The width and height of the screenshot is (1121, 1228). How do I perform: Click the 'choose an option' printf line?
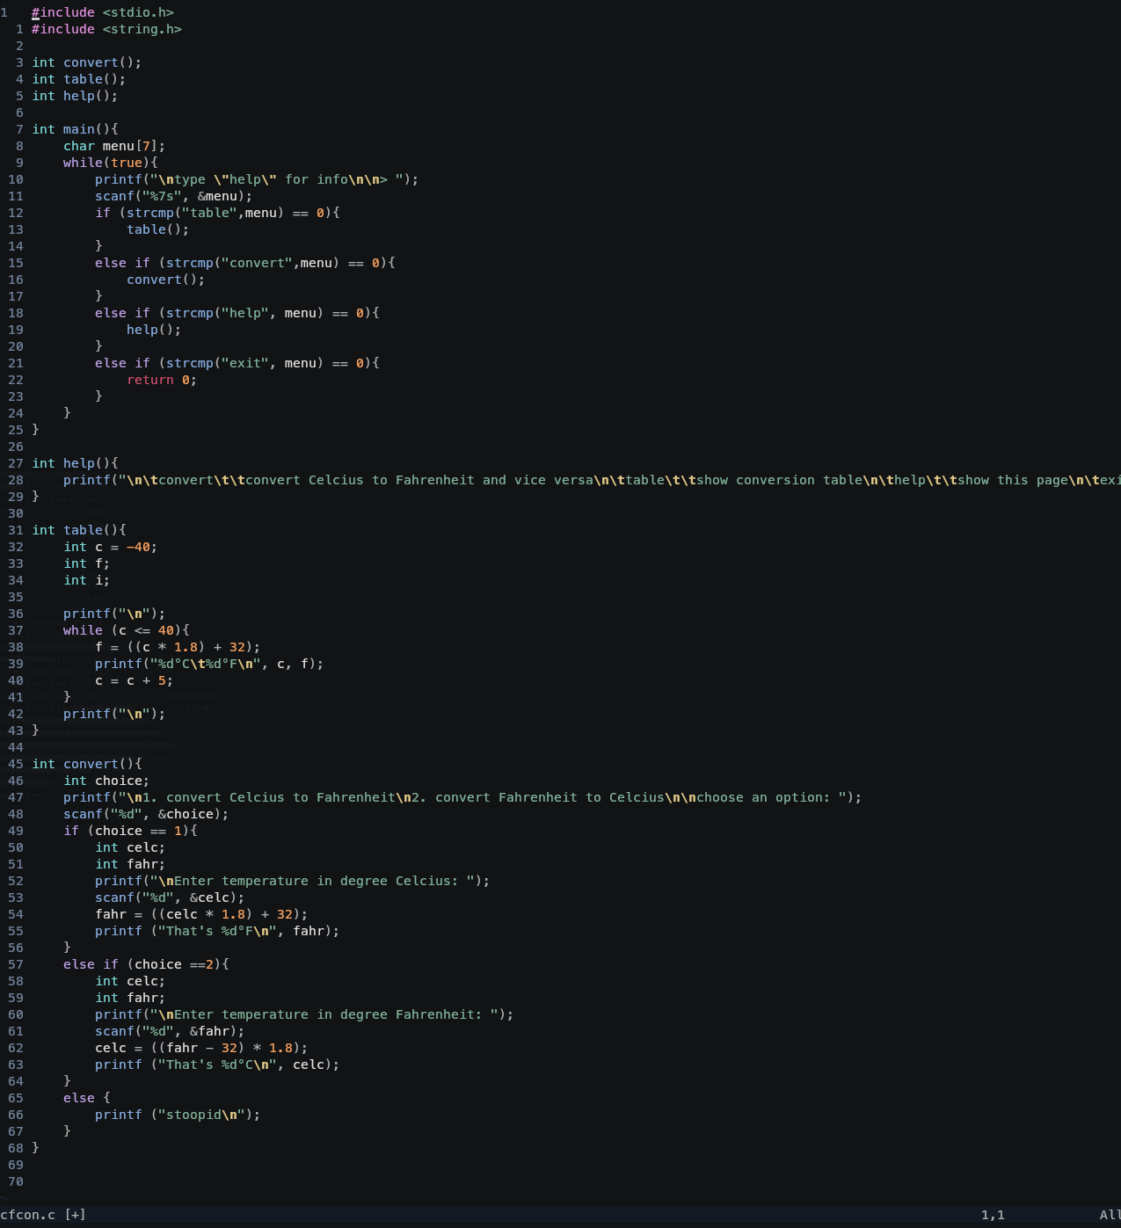[x=462, y=797]
